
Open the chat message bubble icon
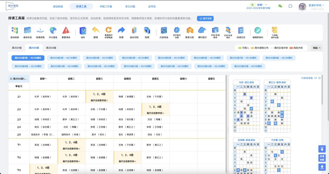coord(290,6)
